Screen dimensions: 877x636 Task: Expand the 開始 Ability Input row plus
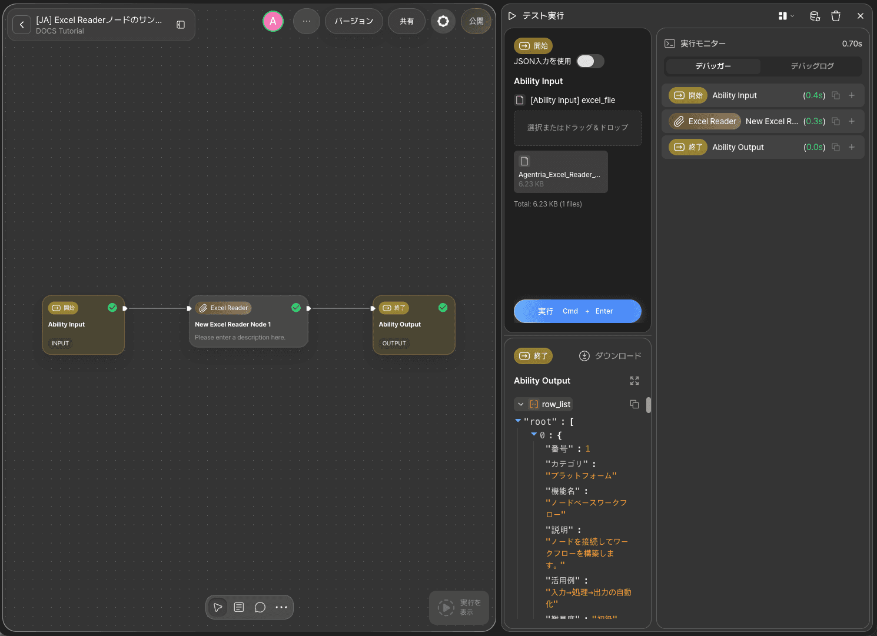pos(852,95)
